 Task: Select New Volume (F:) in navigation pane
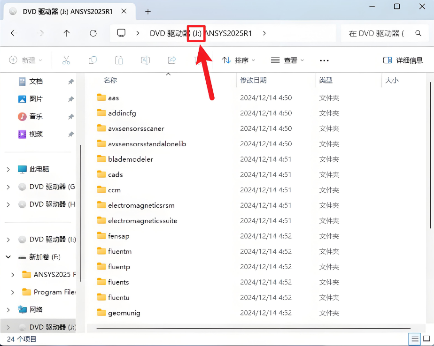[39, 257]
